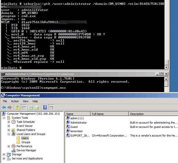Open the Action menu

15,101
